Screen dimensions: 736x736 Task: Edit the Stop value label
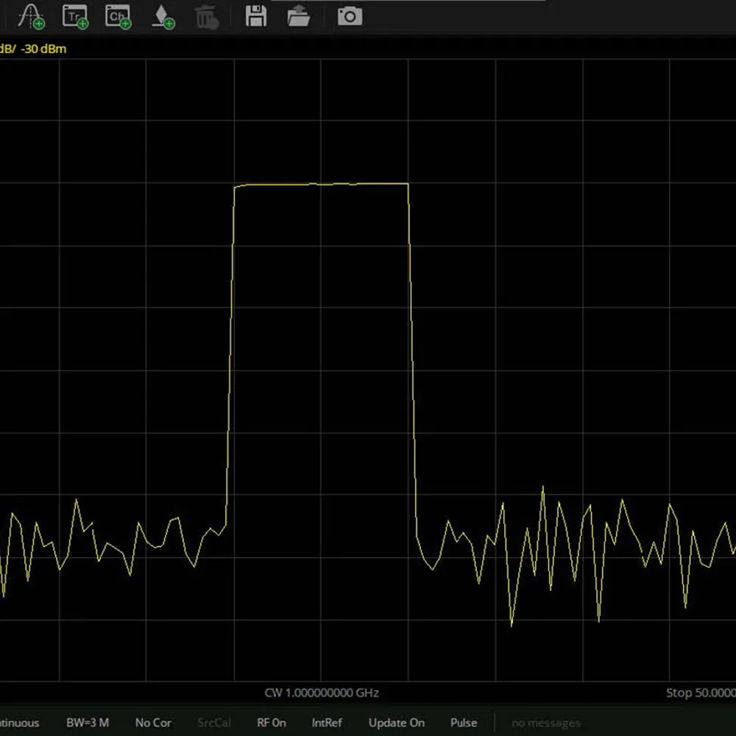tap(699, 693)
